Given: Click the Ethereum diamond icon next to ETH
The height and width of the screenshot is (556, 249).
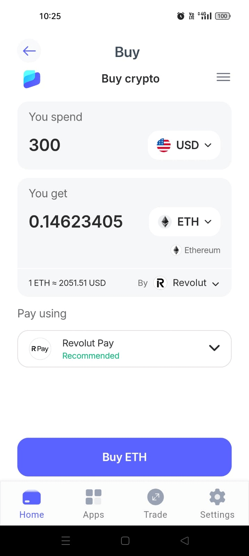Looking at the screenshot, I should pos(165,221).
